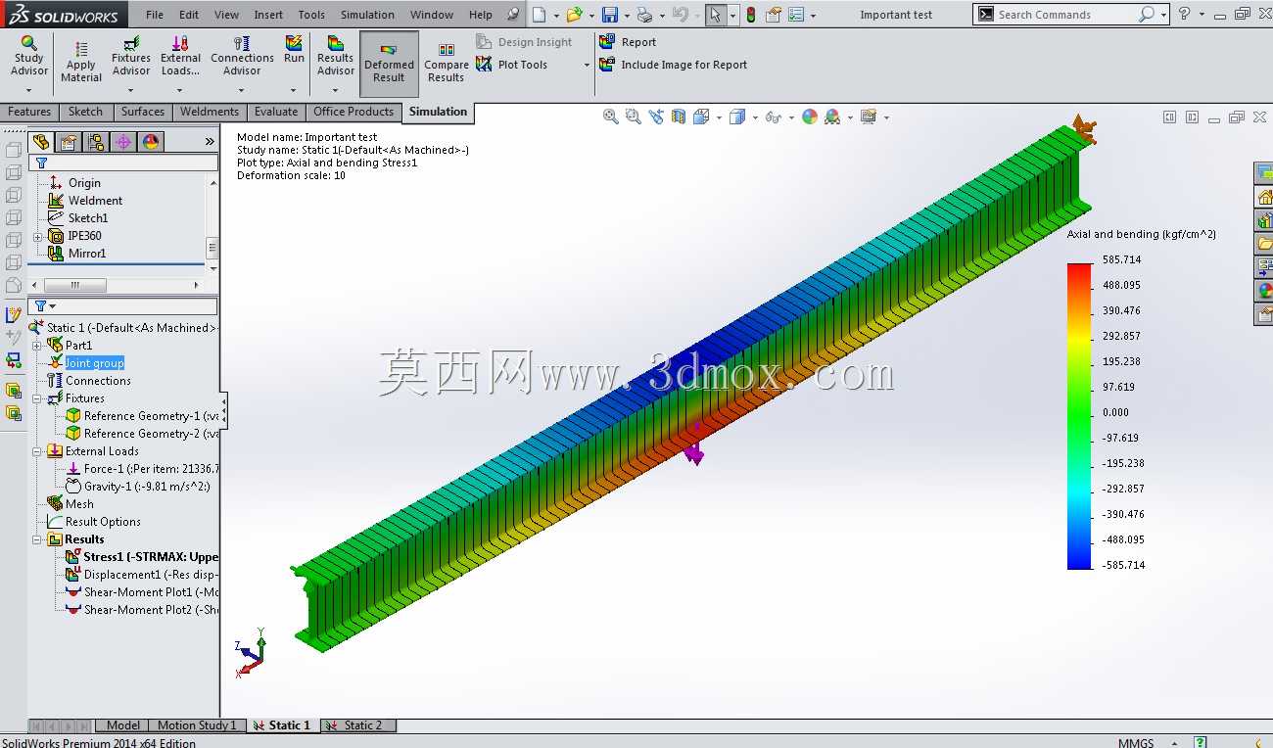Click the filter funnel above Origin

41,164
